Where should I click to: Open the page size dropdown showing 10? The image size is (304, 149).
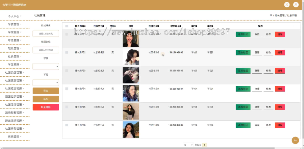[188, 145]
